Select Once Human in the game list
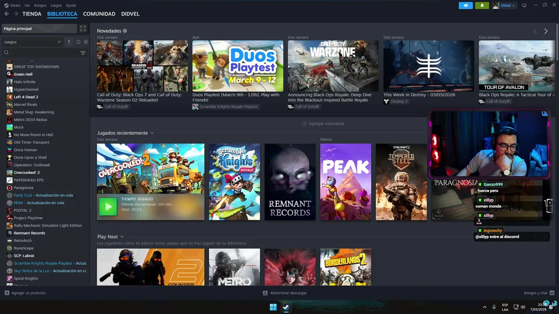Viewport: 559px width, 314px height. click(25, 150)
